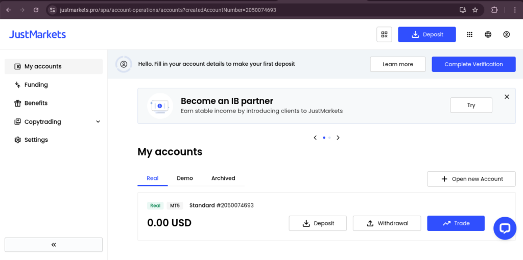Click the 'Become an IB partner' heading
This screenshot has height=260, width=523.
click(x=227, y=101)
